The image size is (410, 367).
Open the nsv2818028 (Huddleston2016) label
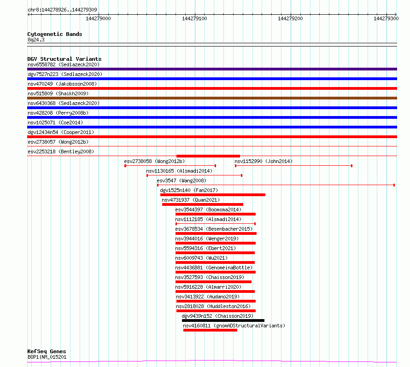point(213,306)
